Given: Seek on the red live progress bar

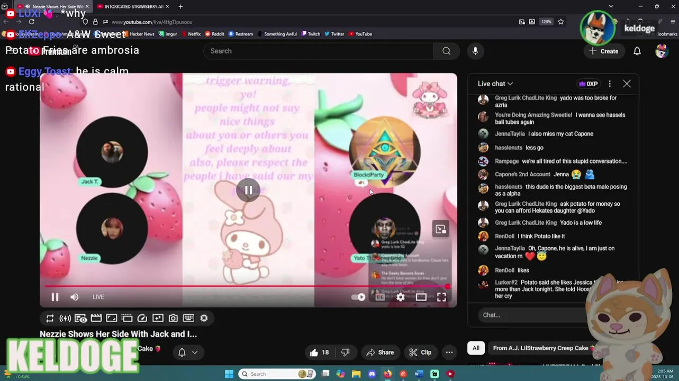Looking at the screenshot, I should coord(247,286).
